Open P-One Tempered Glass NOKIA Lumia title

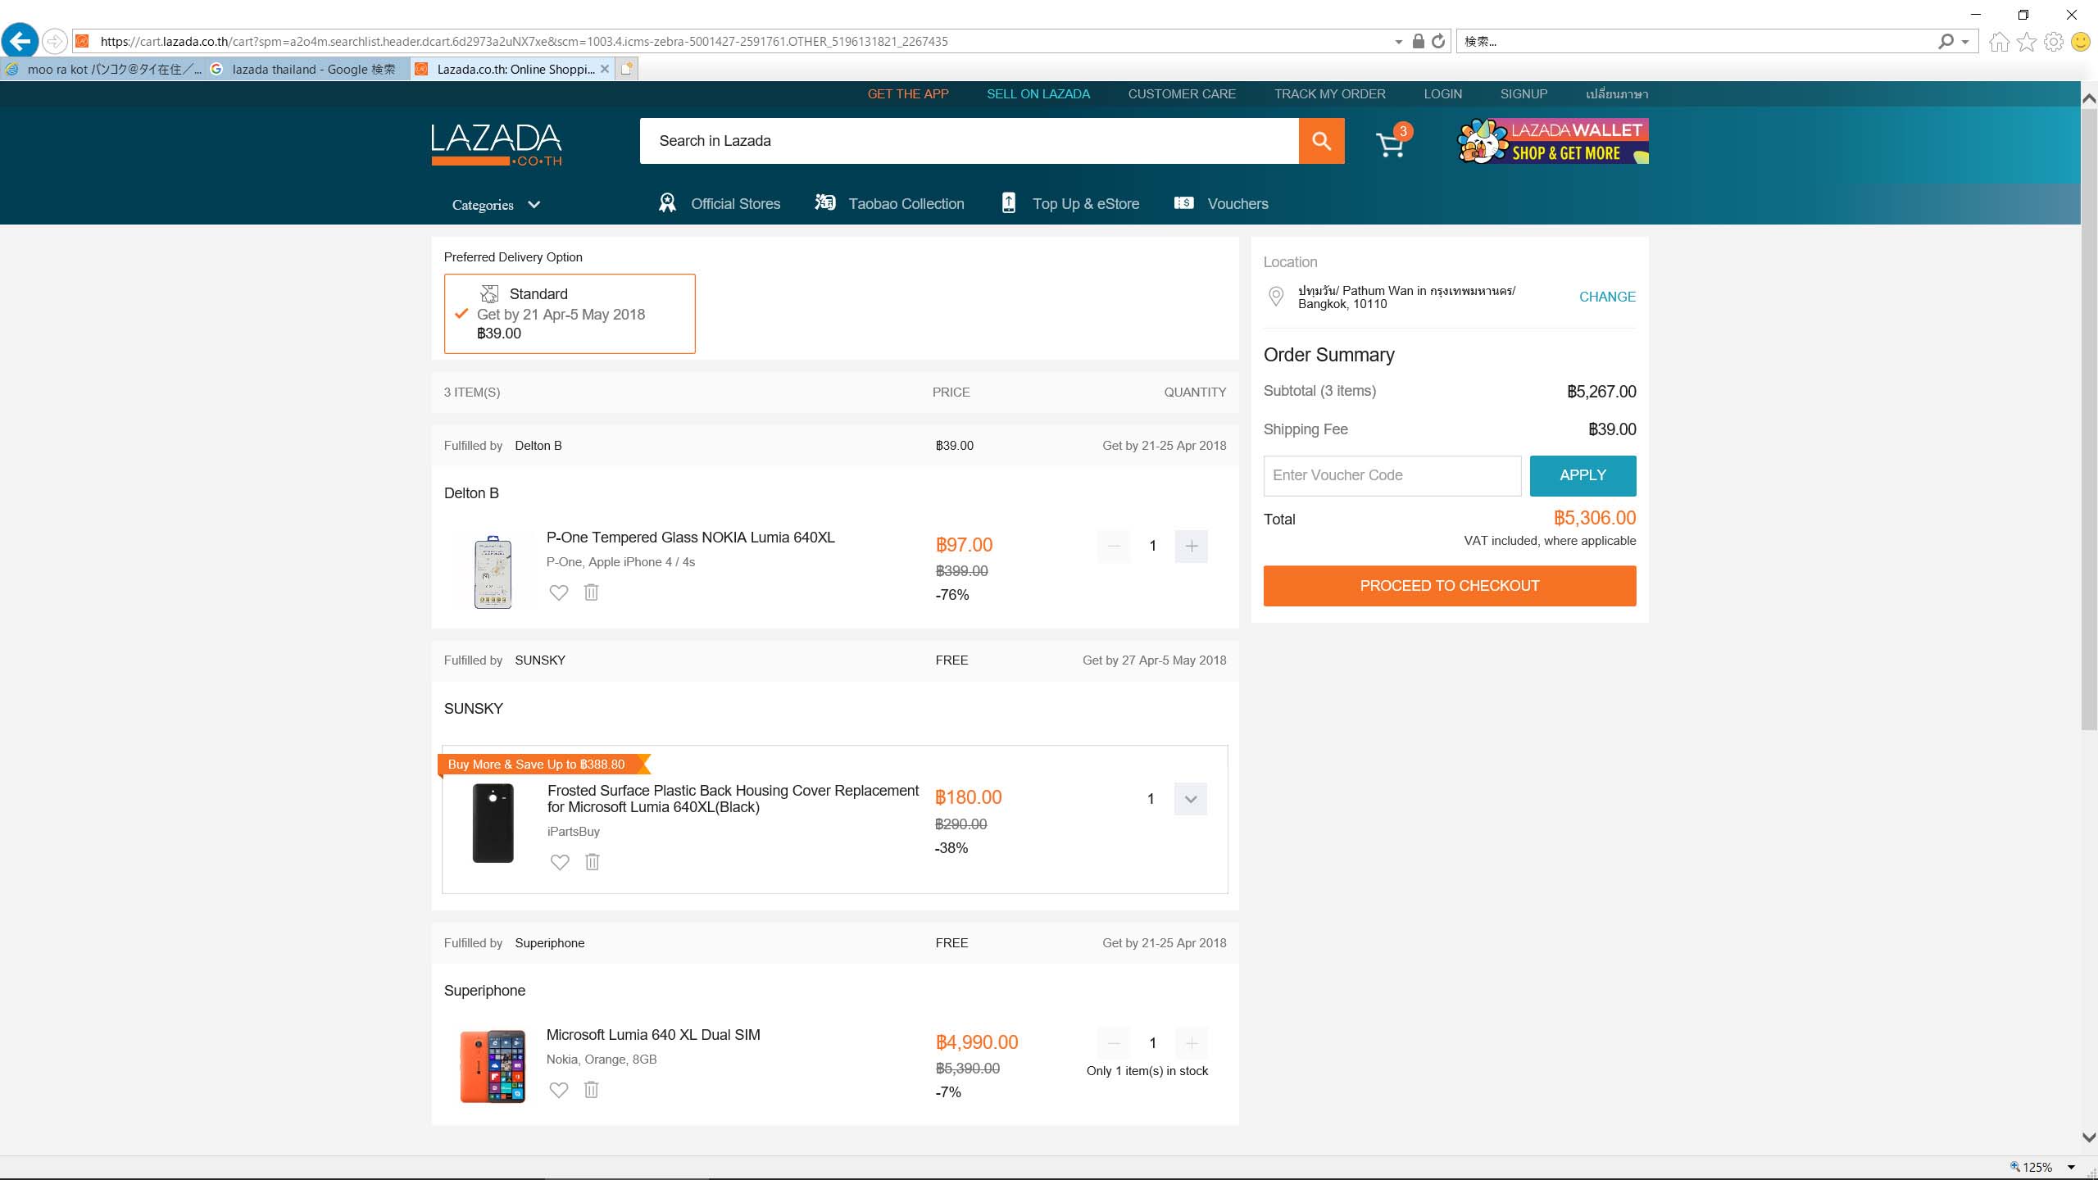pos(691,538)
